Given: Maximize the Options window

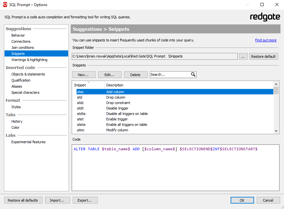Looking at the screenshot, I should [262, 4].
